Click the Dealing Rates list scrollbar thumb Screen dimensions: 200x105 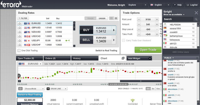point(74,27)
